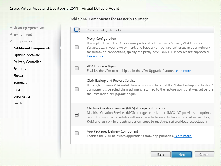Open Learn more link for Proxy Configuration

(95, 56)
